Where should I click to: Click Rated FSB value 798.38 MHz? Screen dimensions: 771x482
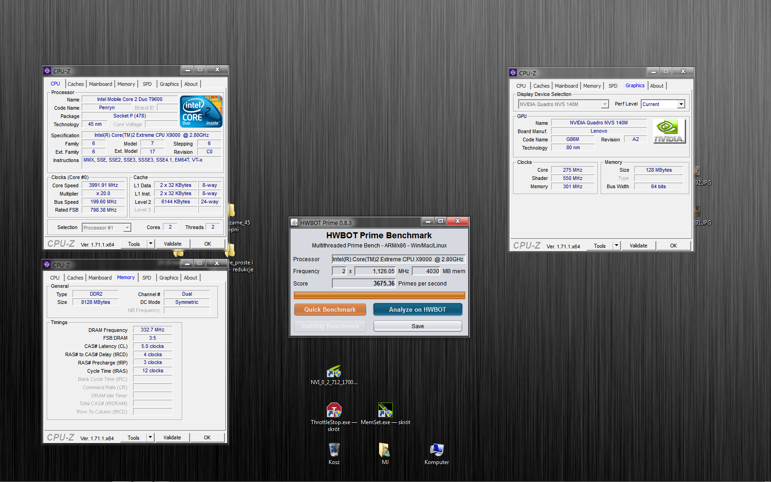104,210
